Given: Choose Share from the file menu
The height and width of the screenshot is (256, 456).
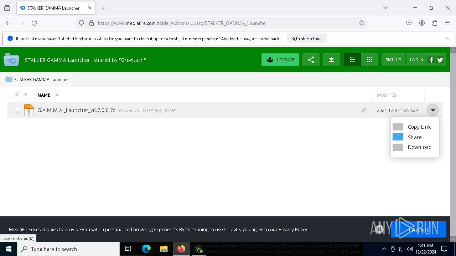Looking at the screenshot, I should 415,137.
